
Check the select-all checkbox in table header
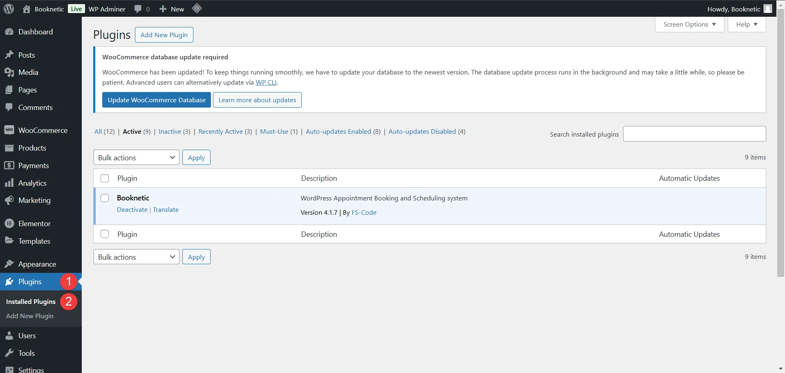pos(105,178)
